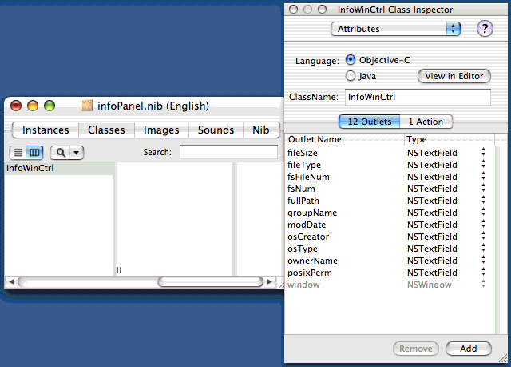The width and height of the screenshot is (511, 367).
Task: Open the inspector help question mark
Action: coord(485,29)
